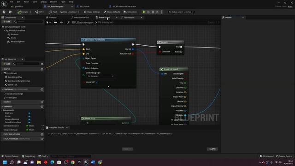
Task: Click the add macro plus icon
Action: tap(42, 102)
